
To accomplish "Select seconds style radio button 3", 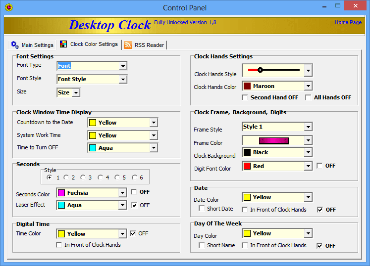I will tap(83, 177).
